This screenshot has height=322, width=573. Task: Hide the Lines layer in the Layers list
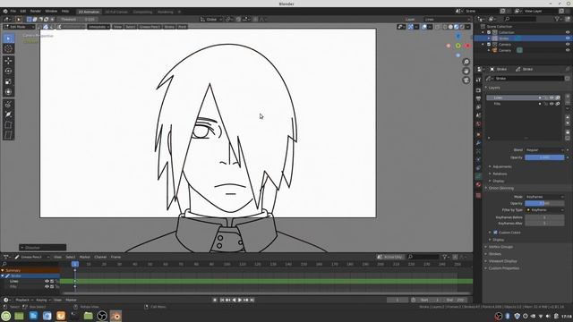tap(552, 97)
